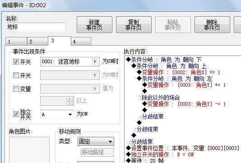Select the outermost 分歧结束 line
The height and width of the screenshot is (163, 241).
point(141,142)
